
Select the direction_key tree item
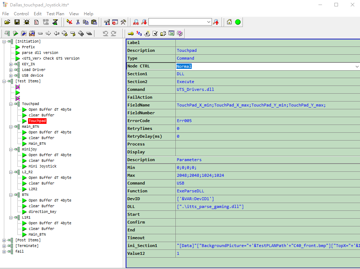[43, 212]
